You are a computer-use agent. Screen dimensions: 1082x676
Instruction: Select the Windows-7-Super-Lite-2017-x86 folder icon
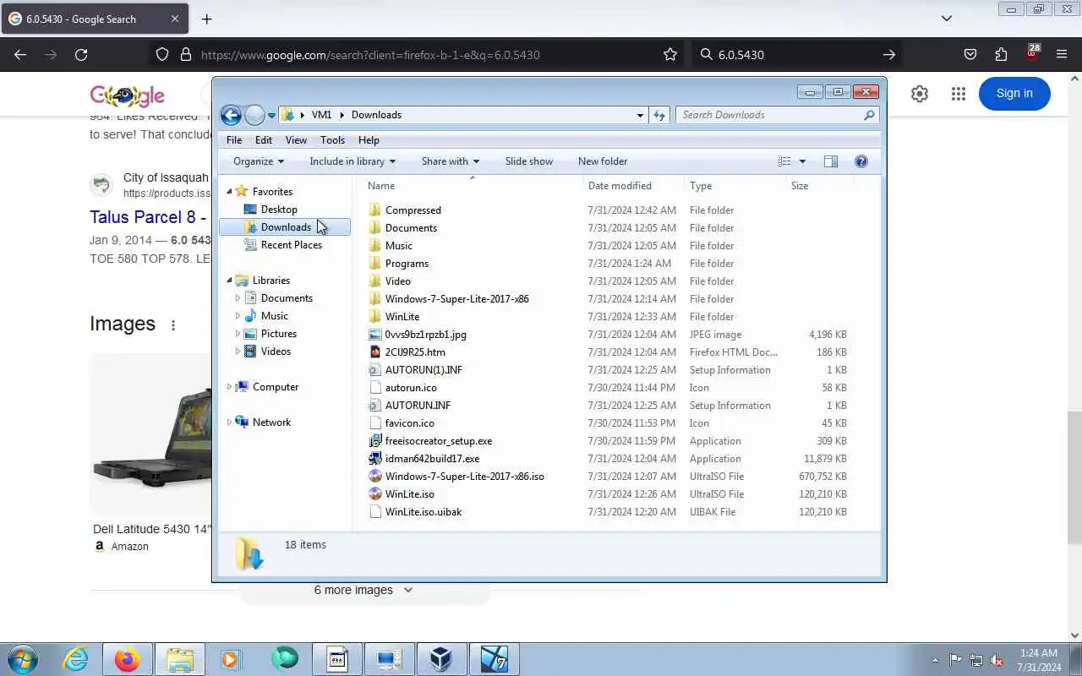tap(375, 299)
